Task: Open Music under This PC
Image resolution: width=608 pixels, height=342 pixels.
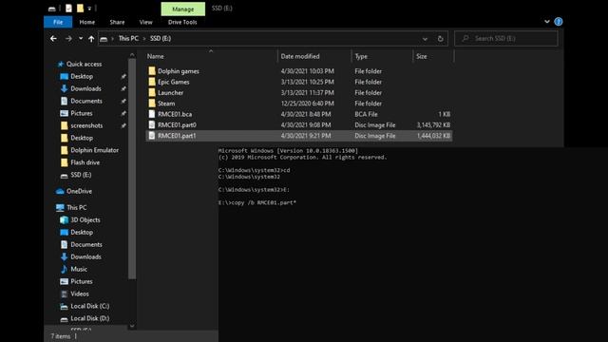Action: click(x=79, y=269)
